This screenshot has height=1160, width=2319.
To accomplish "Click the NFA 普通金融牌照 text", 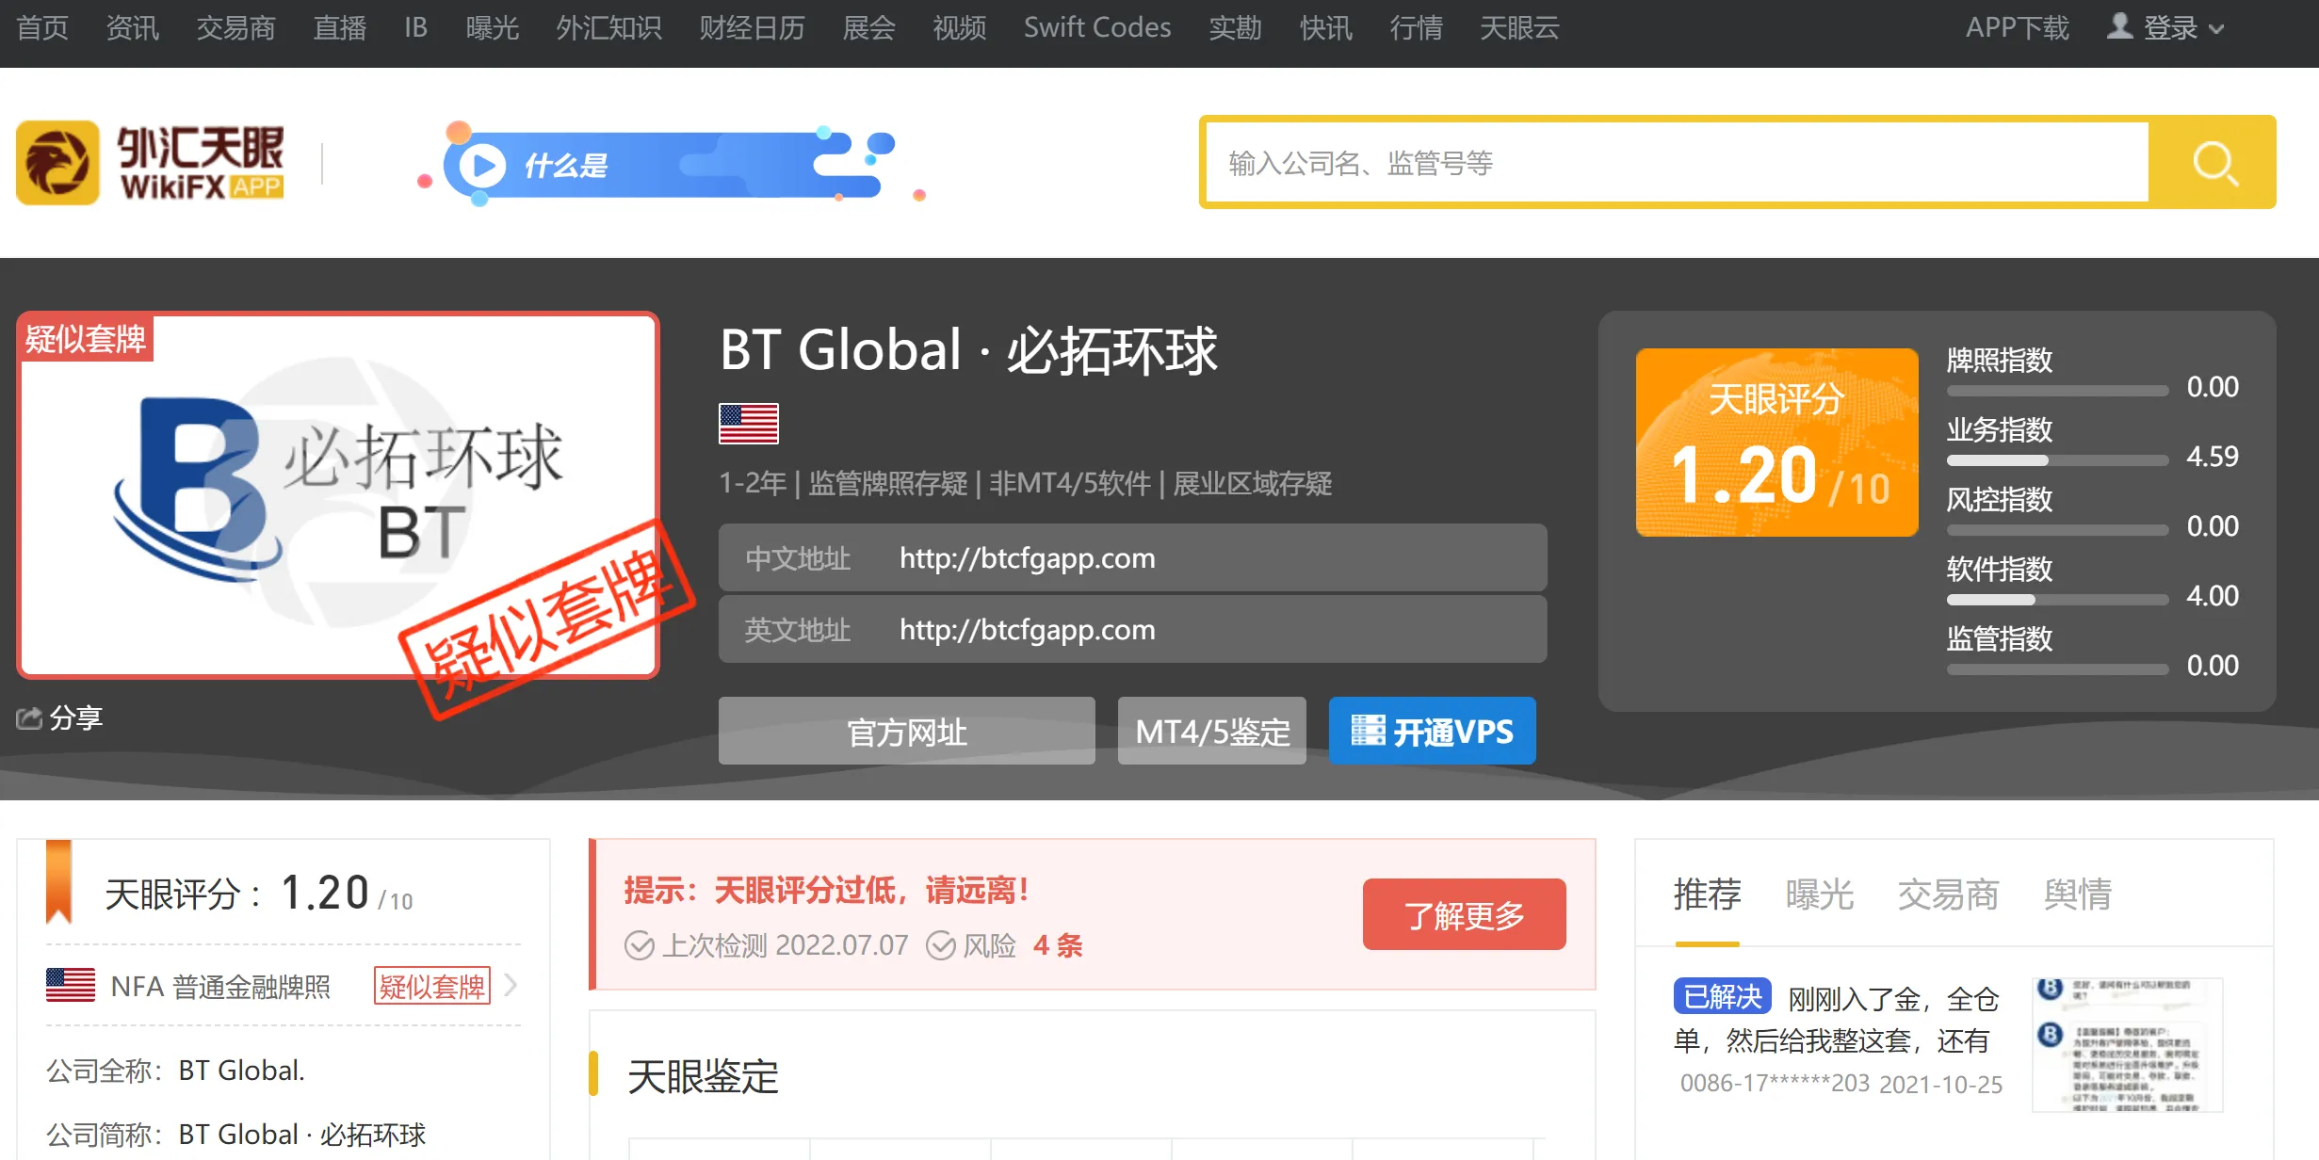I will pos(220,986).
